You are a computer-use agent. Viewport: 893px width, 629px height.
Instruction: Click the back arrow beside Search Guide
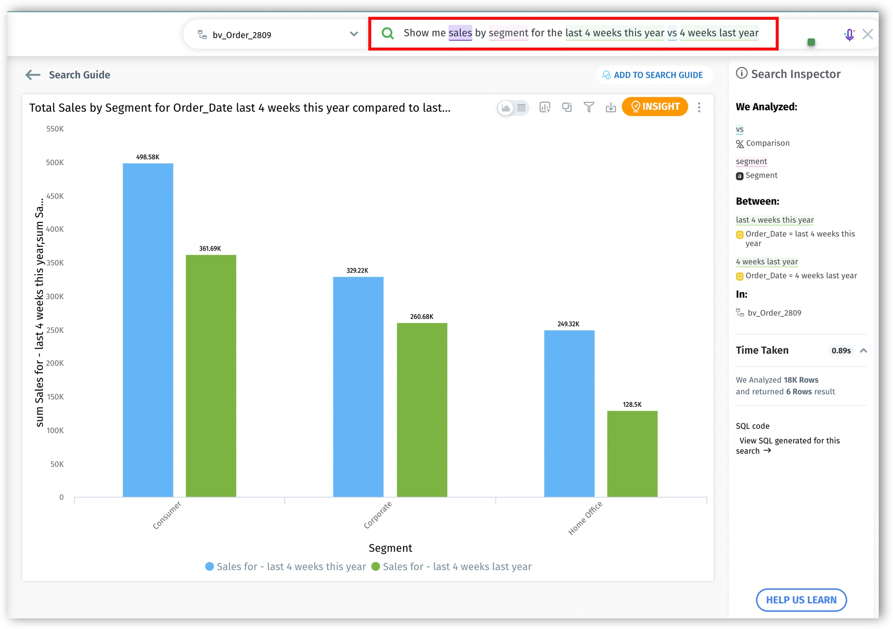tap(33, 75)
